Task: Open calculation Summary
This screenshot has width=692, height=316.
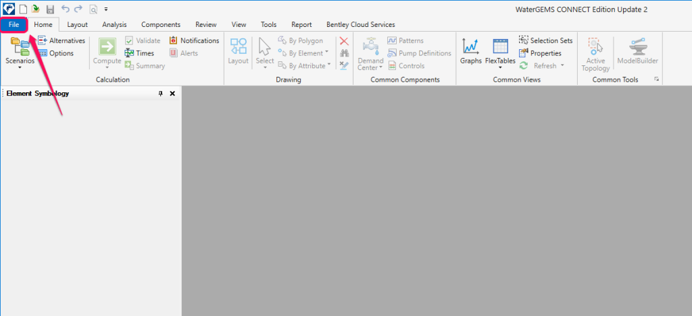Action: (145, 66)
